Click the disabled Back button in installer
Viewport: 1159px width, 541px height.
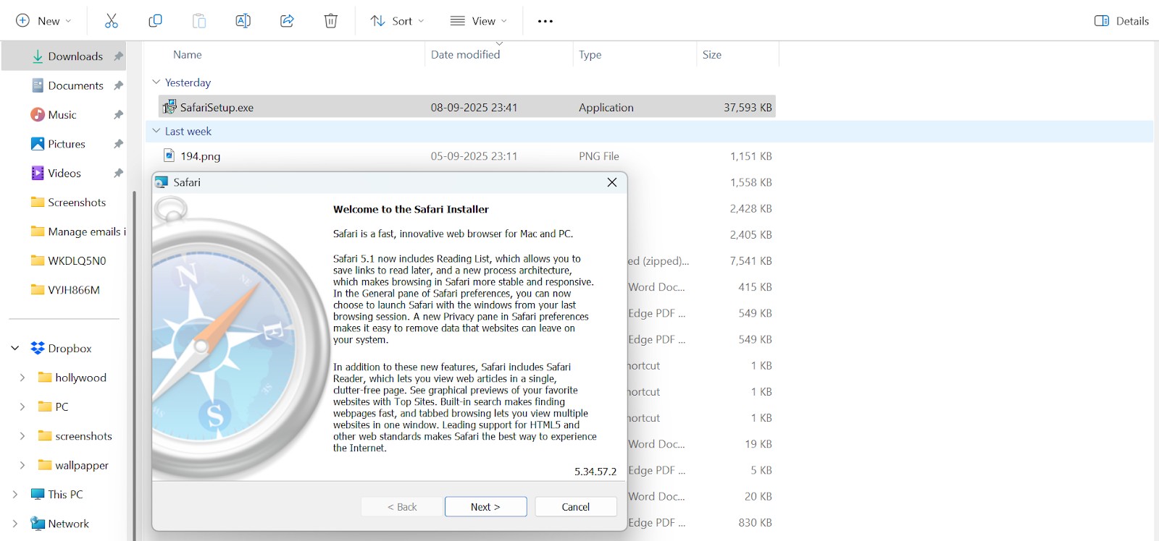click(402, 507)
